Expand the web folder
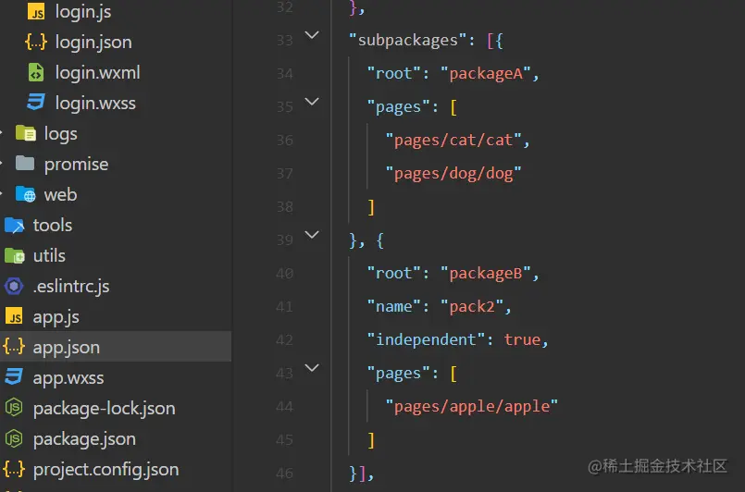745x492 pixels. point(60,195)
